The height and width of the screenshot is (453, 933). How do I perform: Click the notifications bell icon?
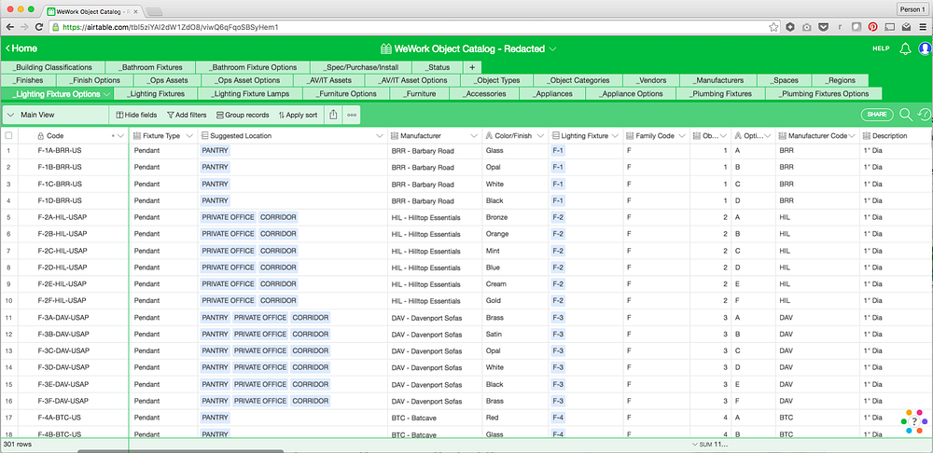905,48
